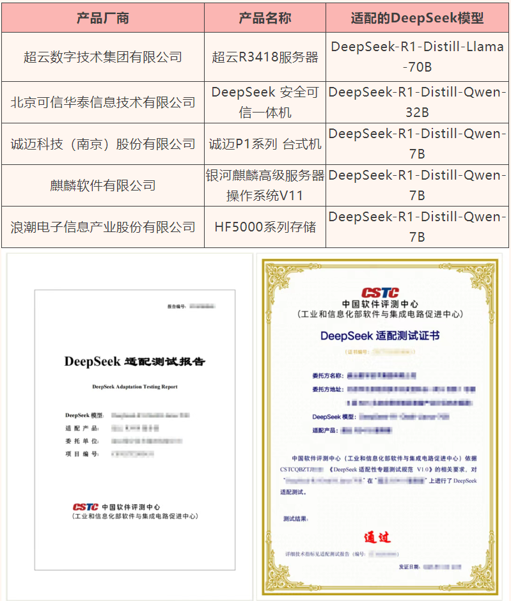
Task: Click the 适配产品 label on the report
Action: pyautogui.click(x=82, y=428)
